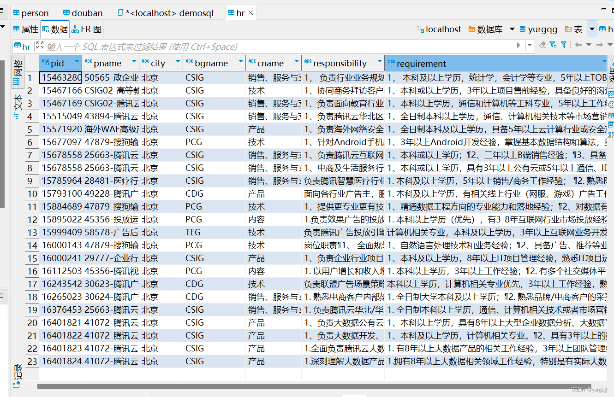Click the localhost connection breadcrumb
The height and width of the screenshot is (397, 614).
(439, 29)
